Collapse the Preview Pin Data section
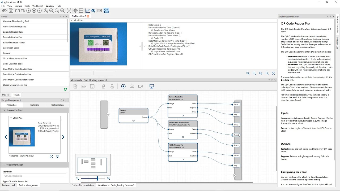This screenshot has width=340, height=191. click(5, 110)
